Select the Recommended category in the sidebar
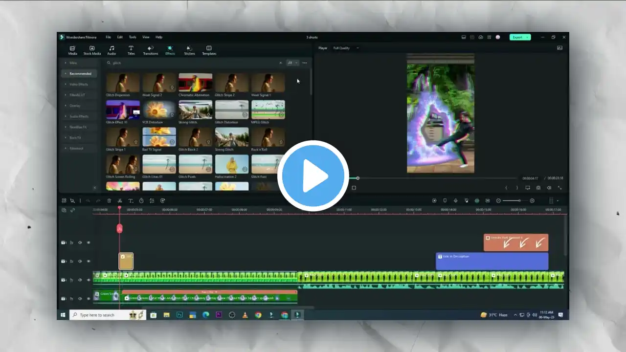The image size is (626, 352). (x=80, y=73)
